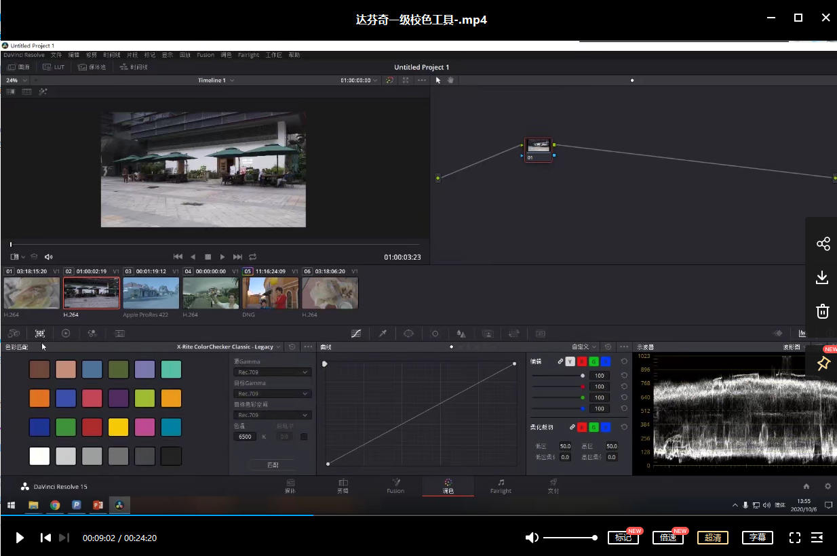
Task: Open the Fusion menu in the menu bar
Action: (206, 55)
